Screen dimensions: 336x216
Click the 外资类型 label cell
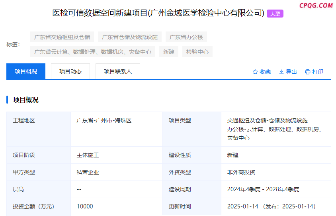pyautogui.click(x=192, y=172)
